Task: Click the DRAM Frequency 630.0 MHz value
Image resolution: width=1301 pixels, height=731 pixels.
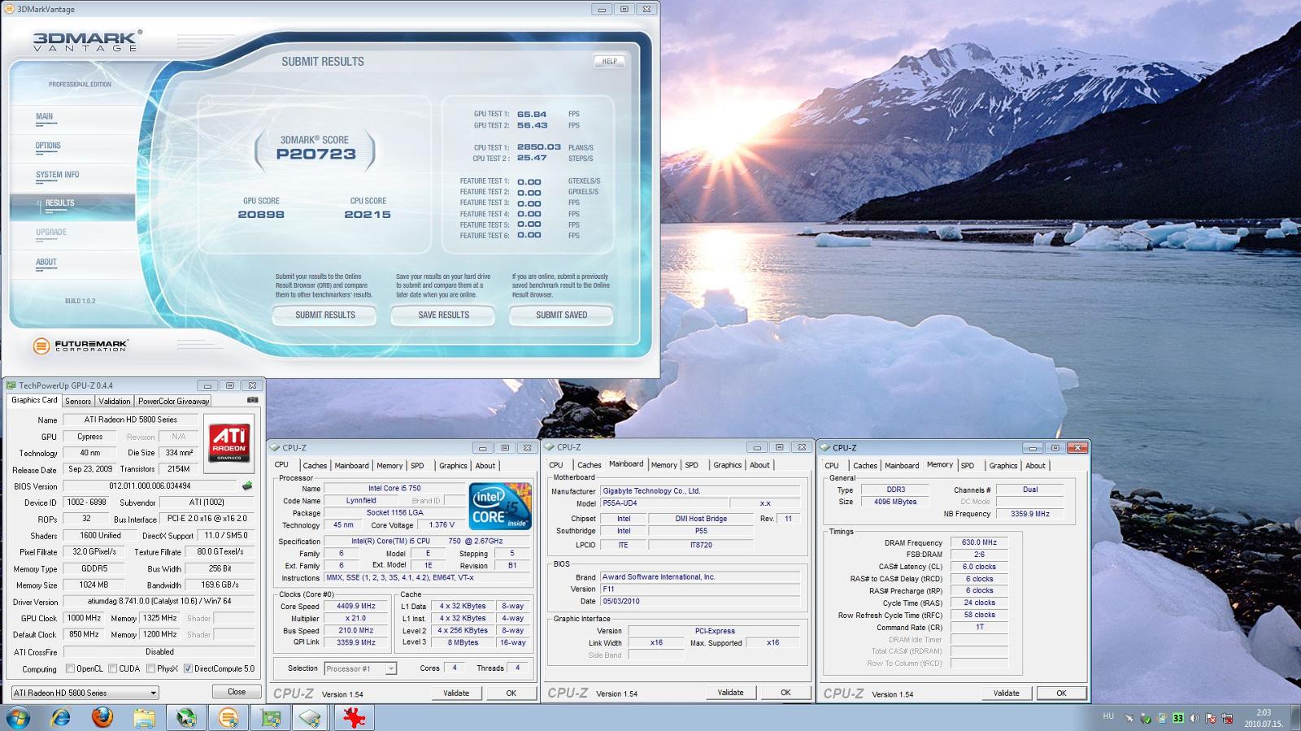Action: (979, 542)
